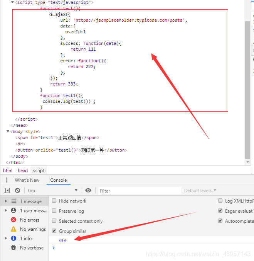
Task: Click the 'success: function(data){' code line
Action: (x=91, y=43)
